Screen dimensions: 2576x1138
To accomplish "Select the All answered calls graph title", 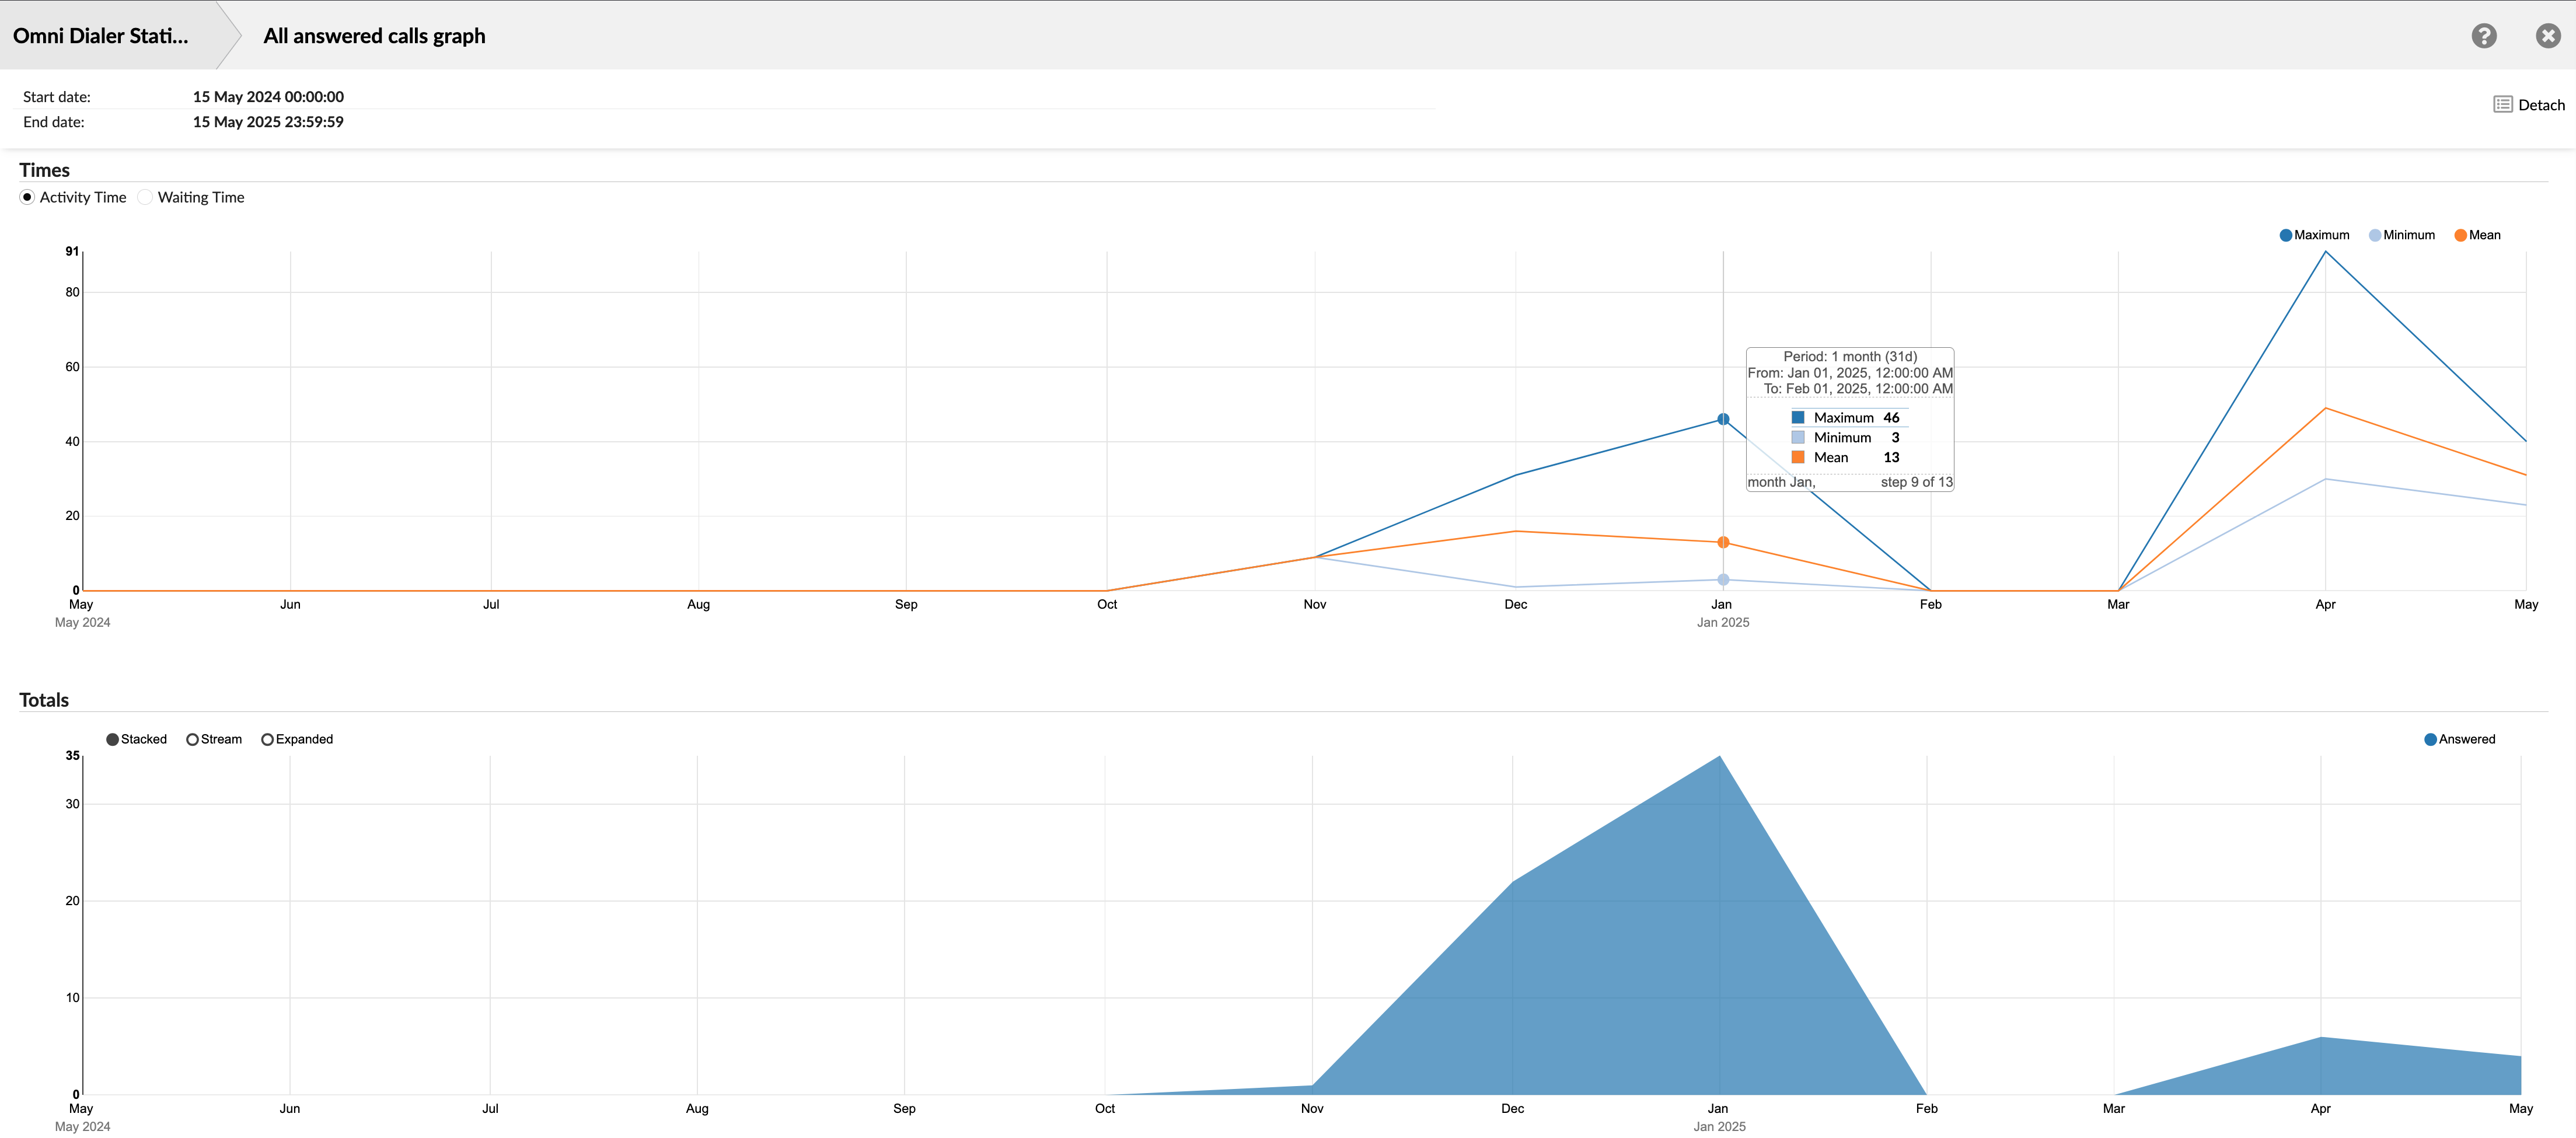I will pyautogui.click(x=373, y=35).
